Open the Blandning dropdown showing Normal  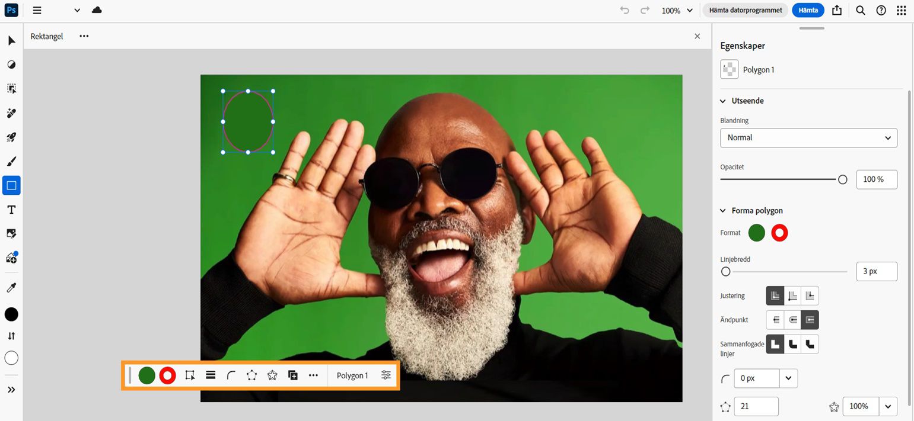tap(808, 137)
